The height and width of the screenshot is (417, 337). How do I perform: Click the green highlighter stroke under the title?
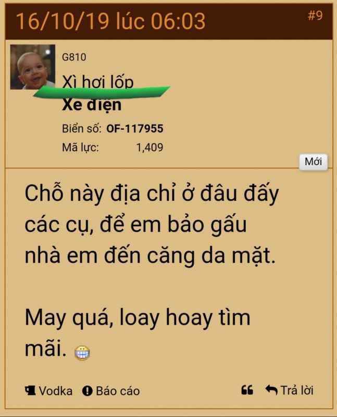[x=102, y=92]
